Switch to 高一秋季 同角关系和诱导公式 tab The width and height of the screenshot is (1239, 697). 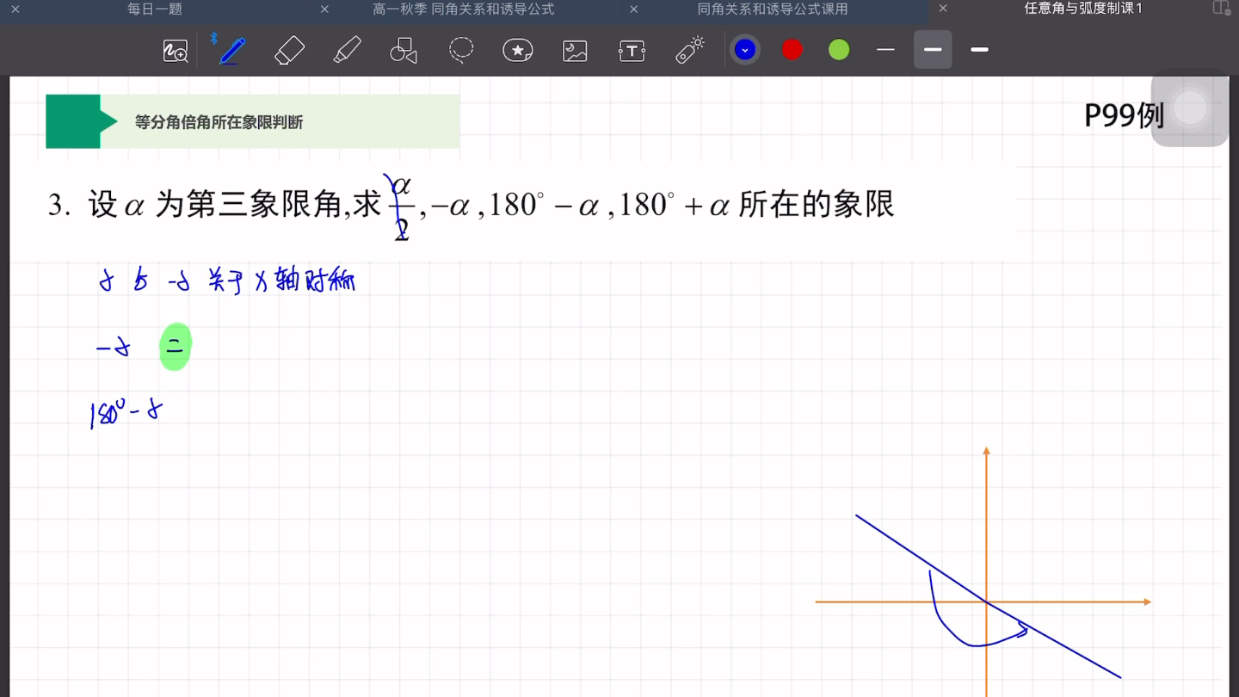coord(463,9)
